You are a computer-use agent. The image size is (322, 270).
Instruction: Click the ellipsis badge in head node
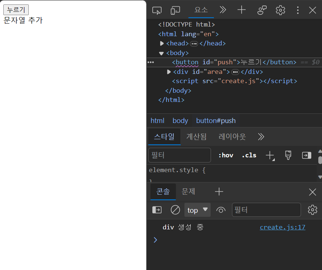point(194,44)
